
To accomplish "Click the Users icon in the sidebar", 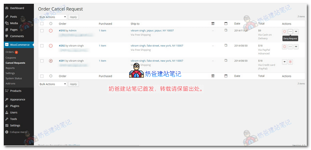I will pos(7,112).
